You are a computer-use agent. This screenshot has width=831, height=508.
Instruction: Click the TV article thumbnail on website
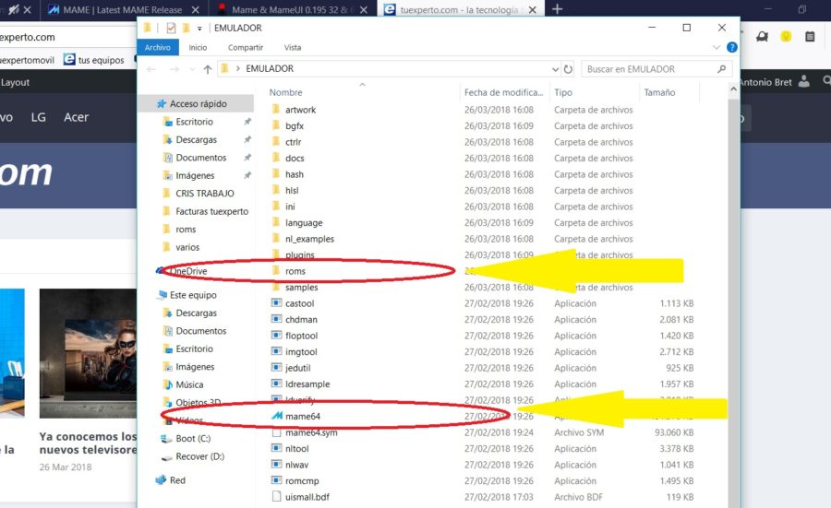88,353
